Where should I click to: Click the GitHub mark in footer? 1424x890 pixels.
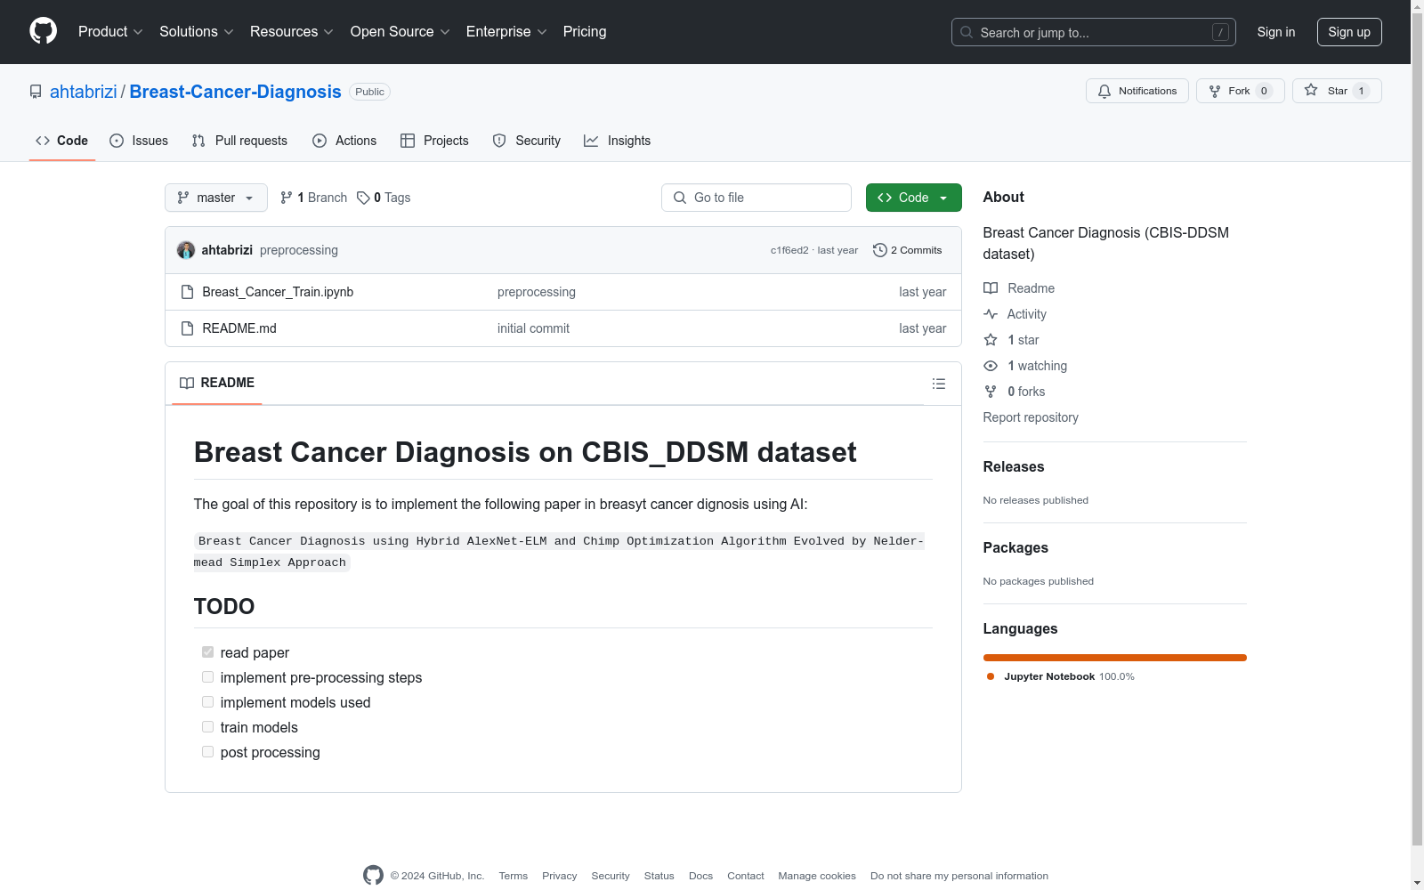374,875
